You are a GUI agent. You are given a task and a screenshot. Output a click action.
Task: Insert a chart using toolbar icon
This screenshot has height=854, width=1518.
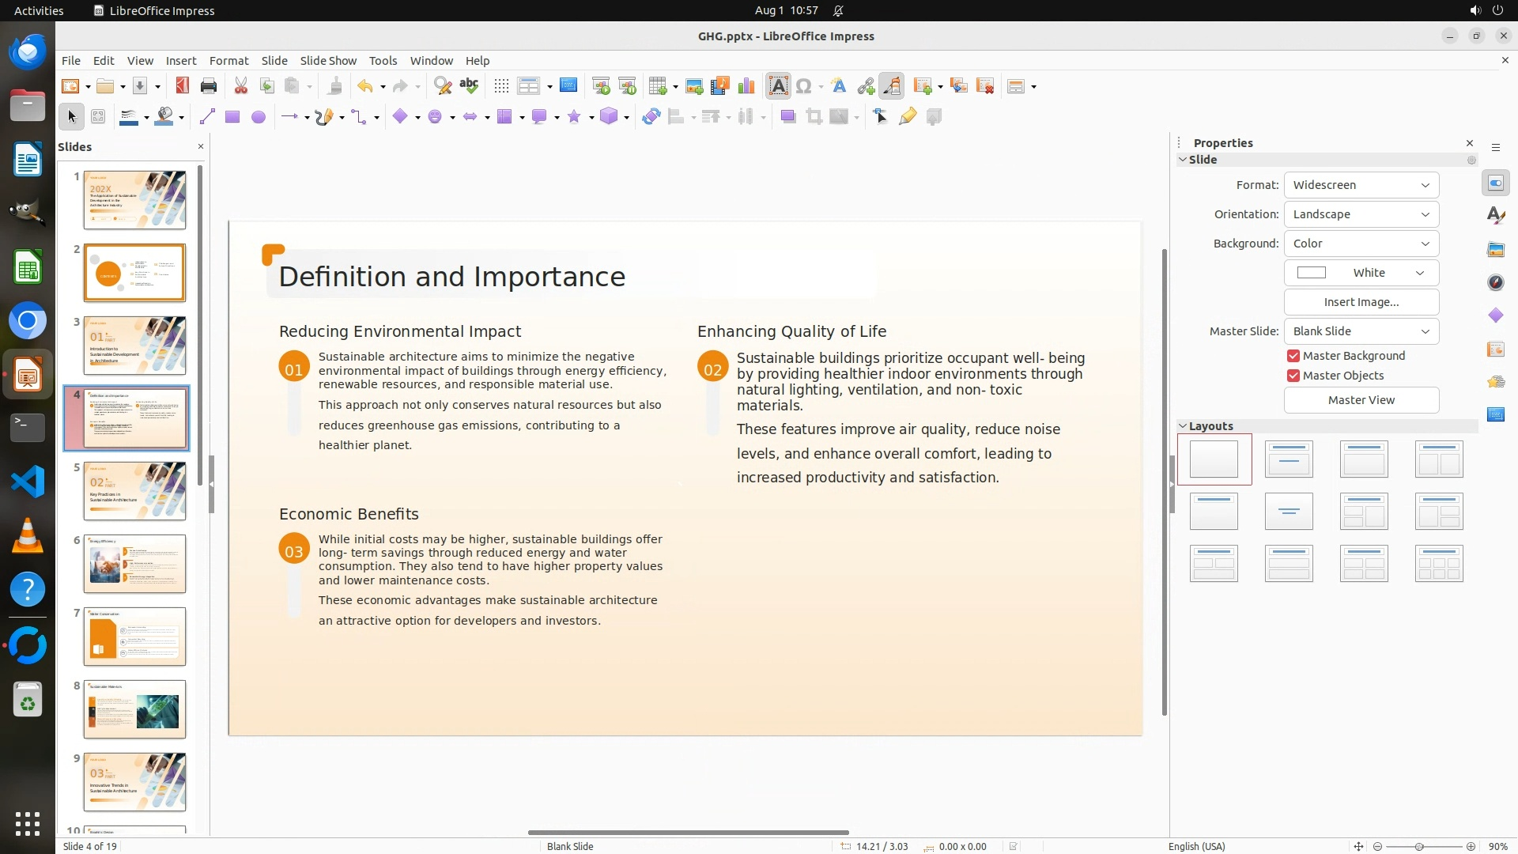coord(746,86)
